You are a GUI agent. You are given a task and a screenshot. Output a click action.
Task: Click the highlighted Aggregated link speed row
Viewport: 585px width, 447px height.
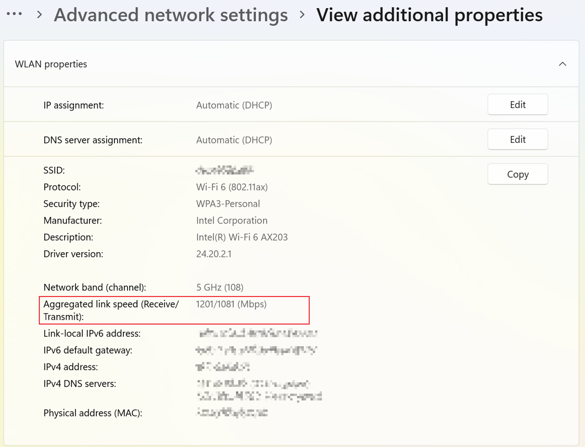[x=174, y=310]
